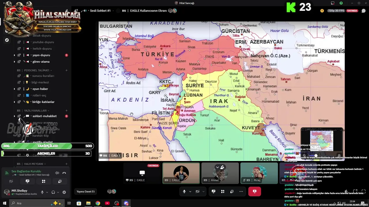This screenshot has height=207, width=369.
Task: Toggle camera in the voice connection panel
Action: click(11, 181)
